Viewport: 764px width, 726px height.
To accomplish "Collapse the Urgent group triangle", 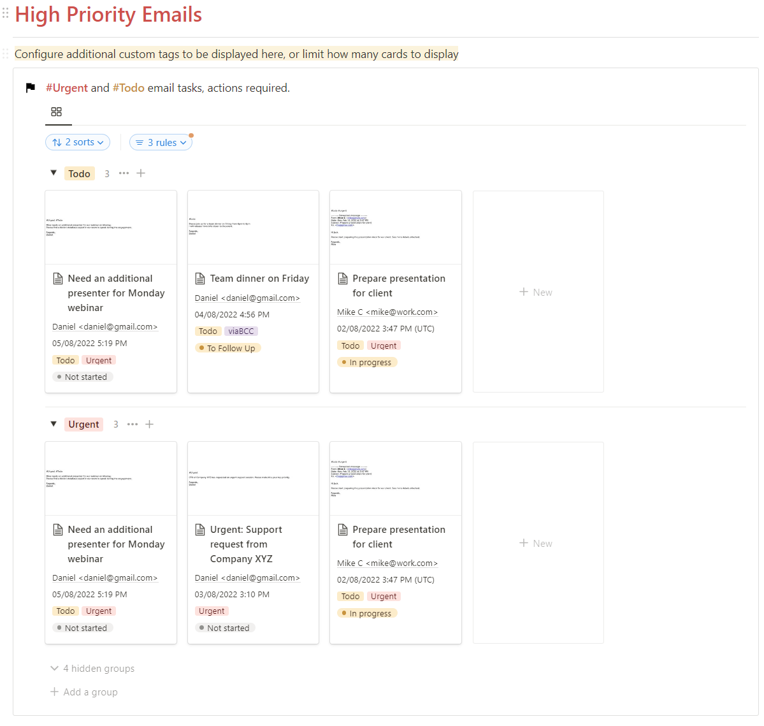I will (54, 424).
